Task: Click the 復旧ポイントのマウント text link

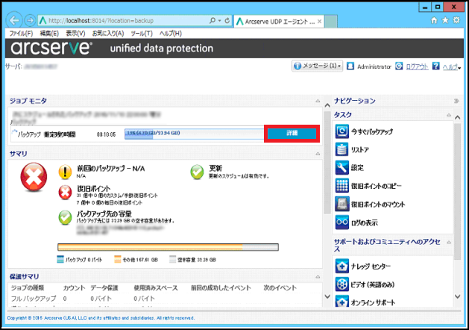Action: point(378,205)
